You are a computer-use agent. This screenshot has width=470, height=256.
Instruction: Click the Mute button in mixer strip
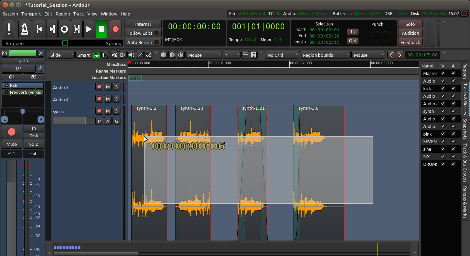pos(12,144)
